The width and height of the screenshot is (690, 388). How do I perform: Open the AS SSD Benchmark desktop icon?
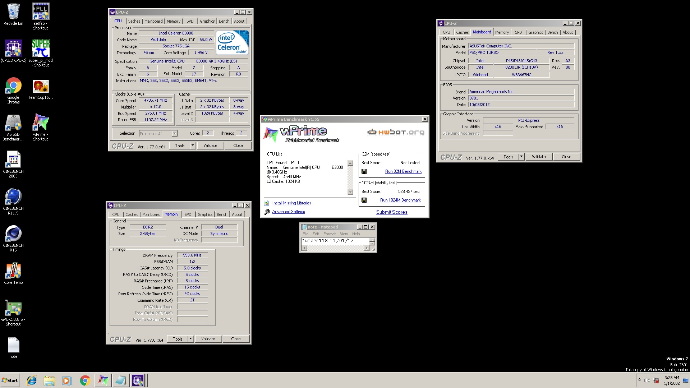(x=13, y=128)
